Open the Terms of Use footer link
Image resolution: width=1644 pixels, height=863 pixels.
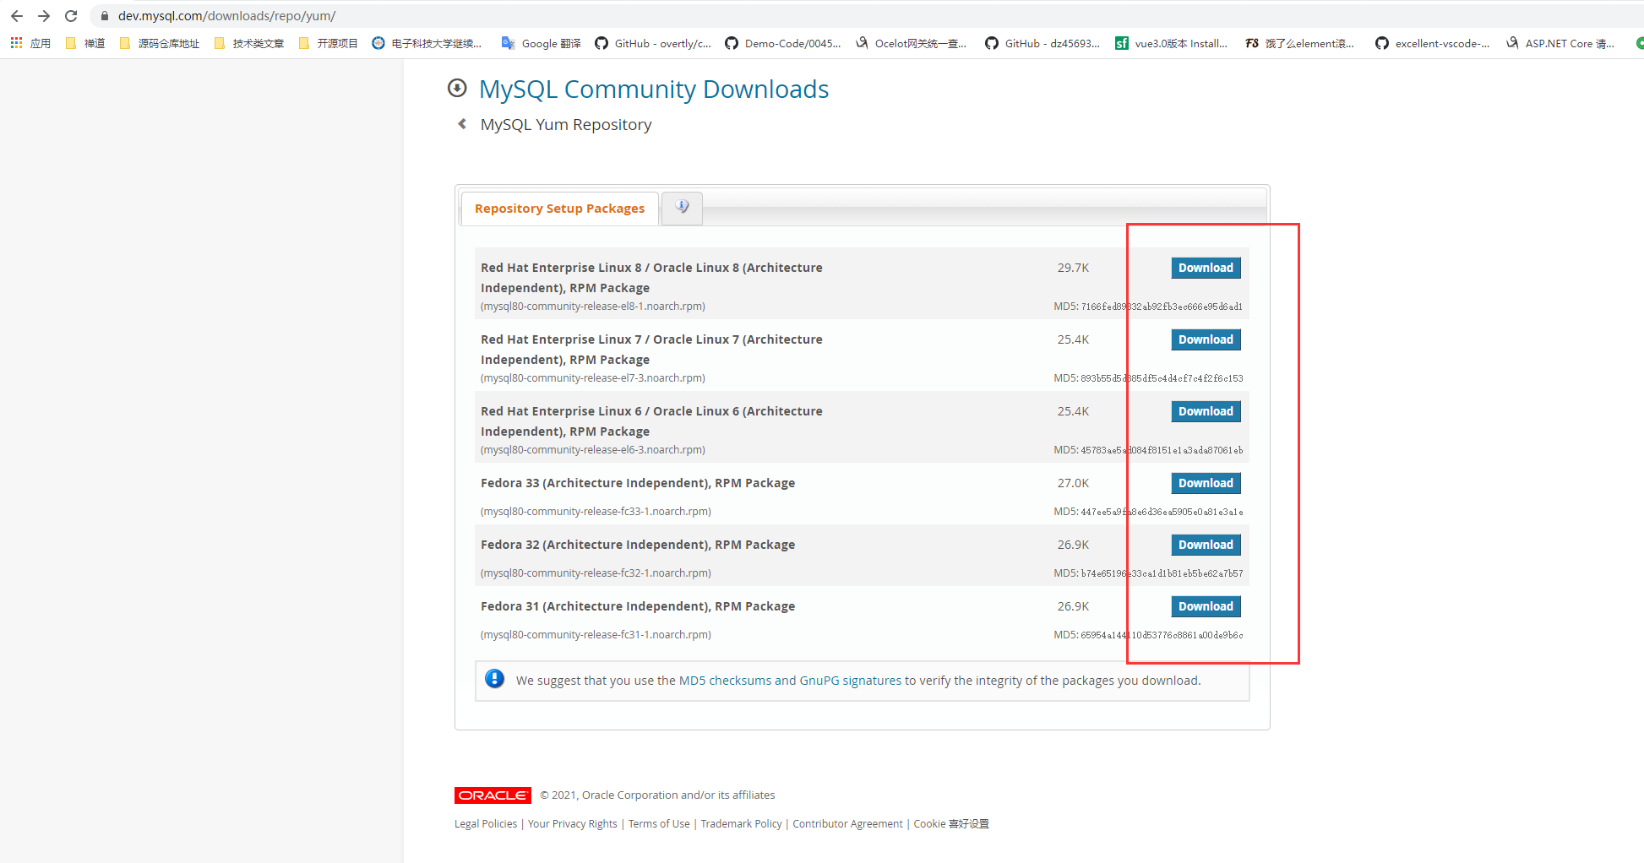(659, 824)
